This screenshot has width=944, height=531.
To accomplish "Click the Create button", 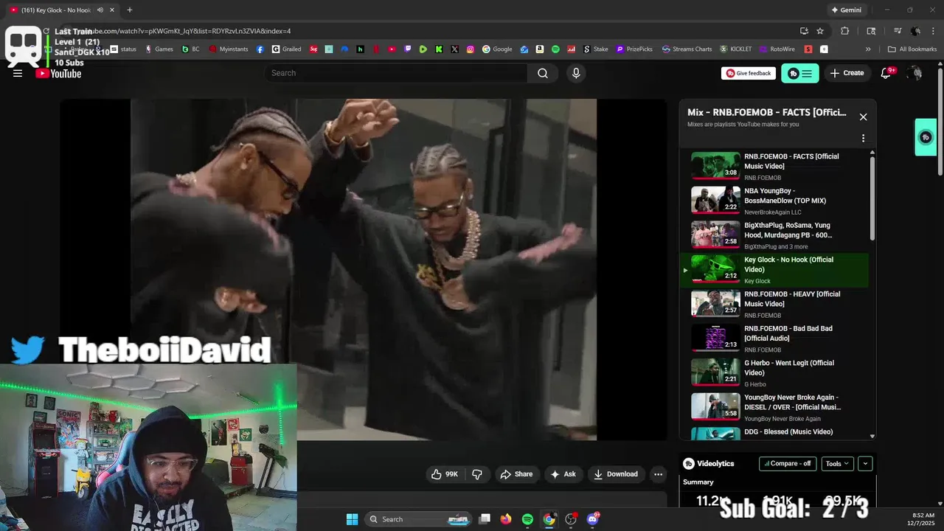I will pos(847,73).
